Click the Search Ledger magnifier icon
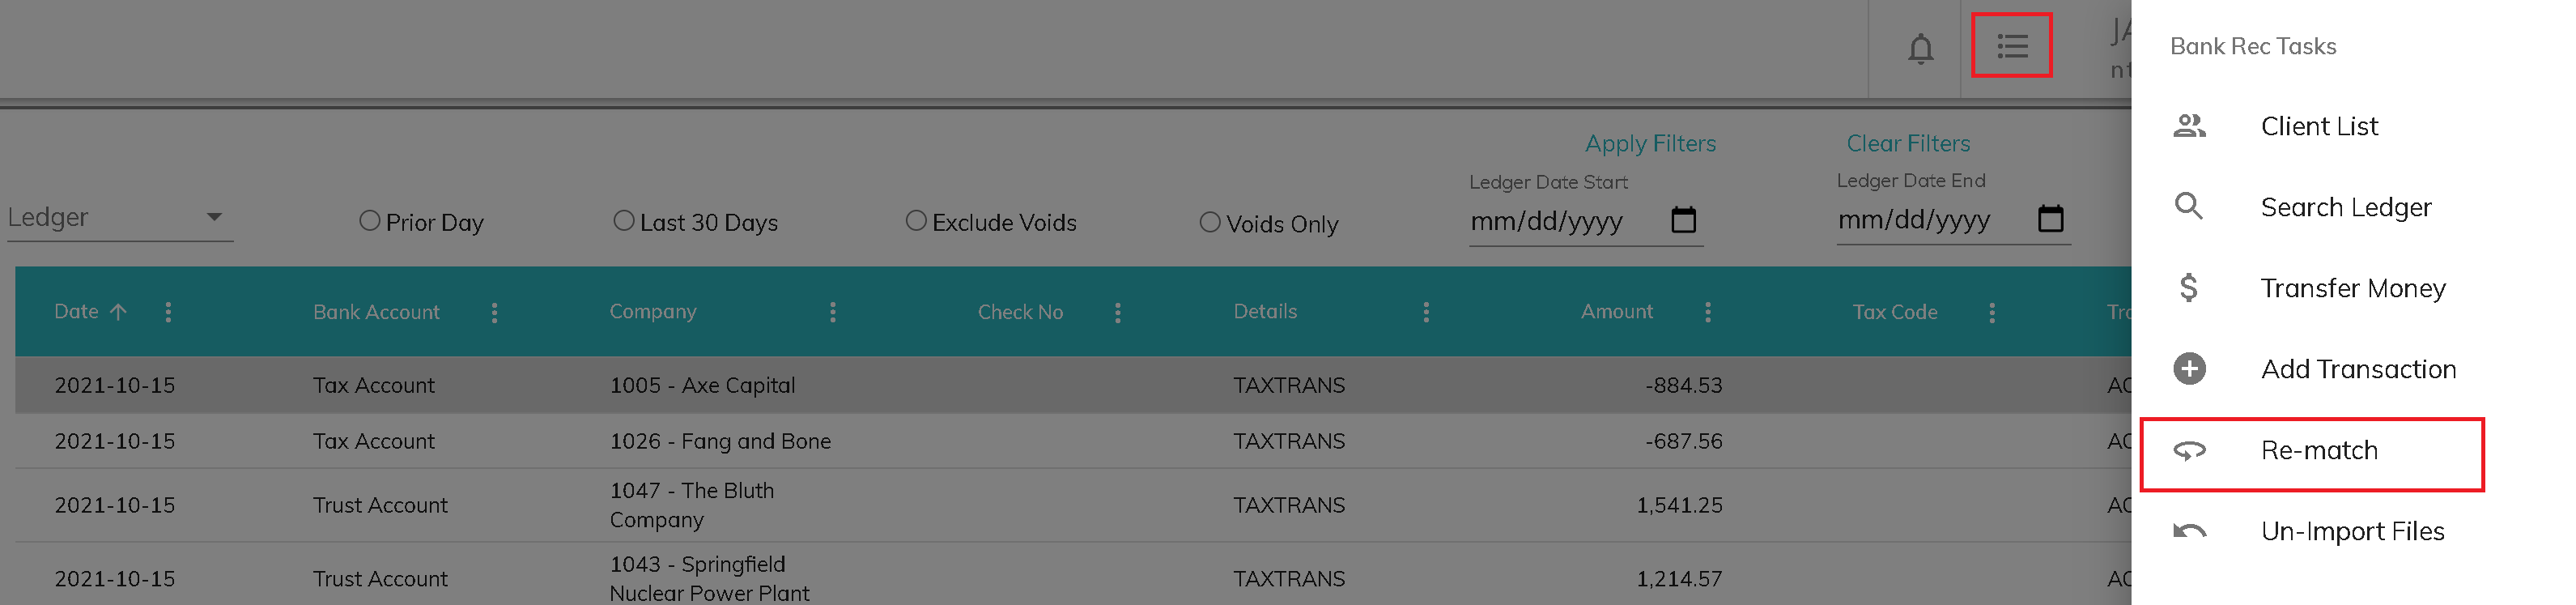 (x=2189, y=207)
